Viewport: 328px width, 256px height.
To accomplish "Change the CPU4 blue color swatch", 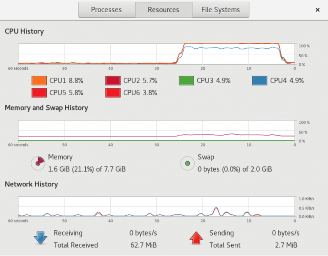I will 261,81.
